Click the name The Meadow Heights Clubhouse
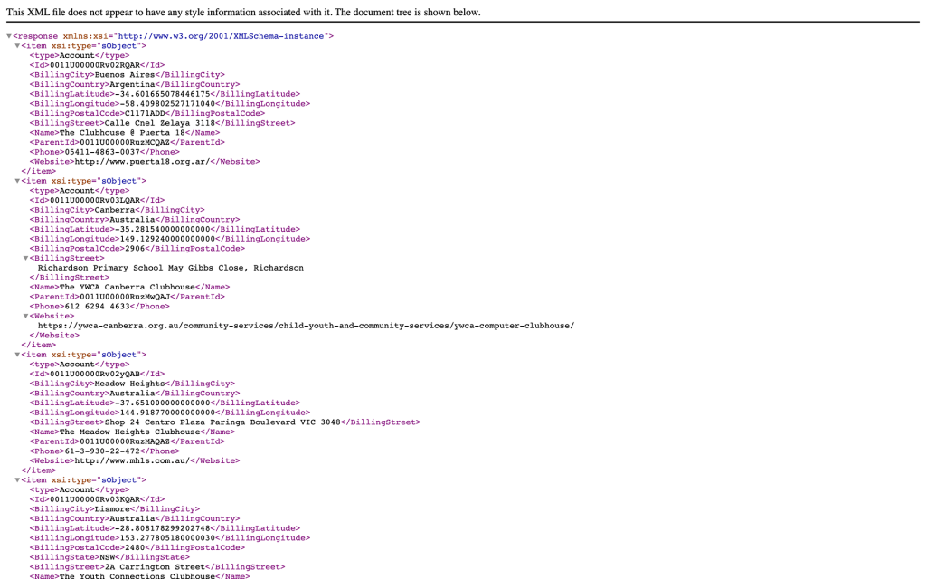 click(129, 432)
